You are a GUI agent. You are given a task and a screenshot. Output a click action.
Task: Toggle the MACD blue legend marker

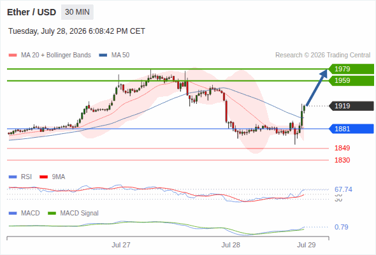13,214
